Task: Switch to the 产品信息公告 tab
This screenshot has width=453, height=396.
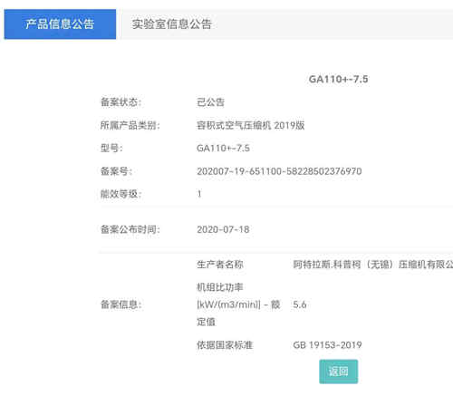Action: 60,24
